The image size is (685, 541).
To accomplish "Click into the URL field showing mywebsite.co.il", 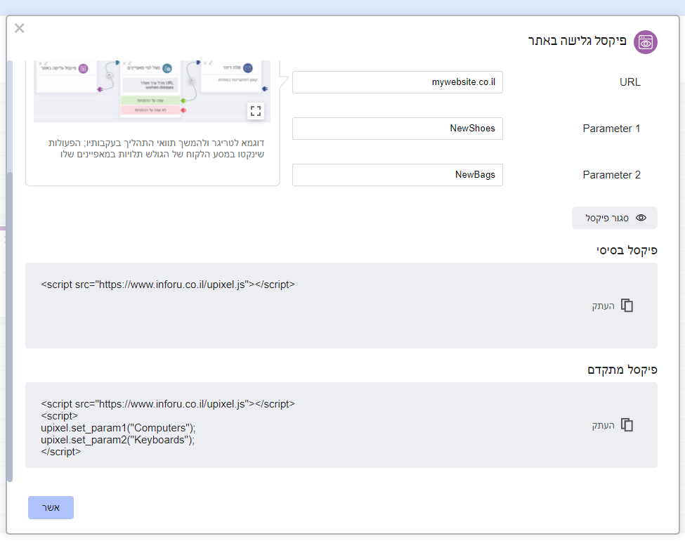I will pos(398,82).
